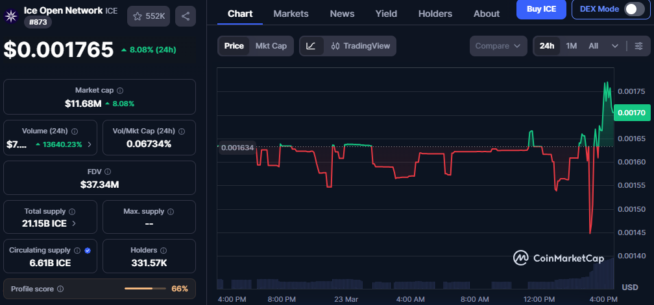This screenshot has width=654, height=305.
Task: Click the 331.57K holders value
Action: 149,263
